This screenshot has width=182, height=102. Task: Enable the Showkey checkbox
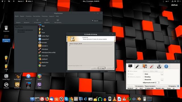(x=144, y=77)
